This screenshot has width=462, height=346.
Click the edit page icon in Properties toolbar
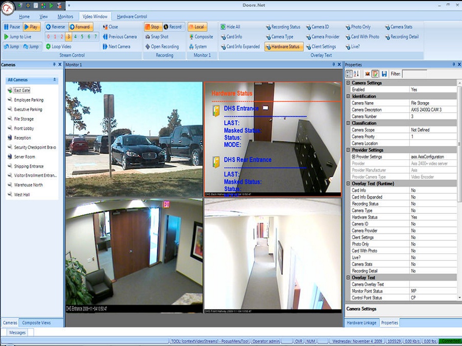(x=375, y=74)
